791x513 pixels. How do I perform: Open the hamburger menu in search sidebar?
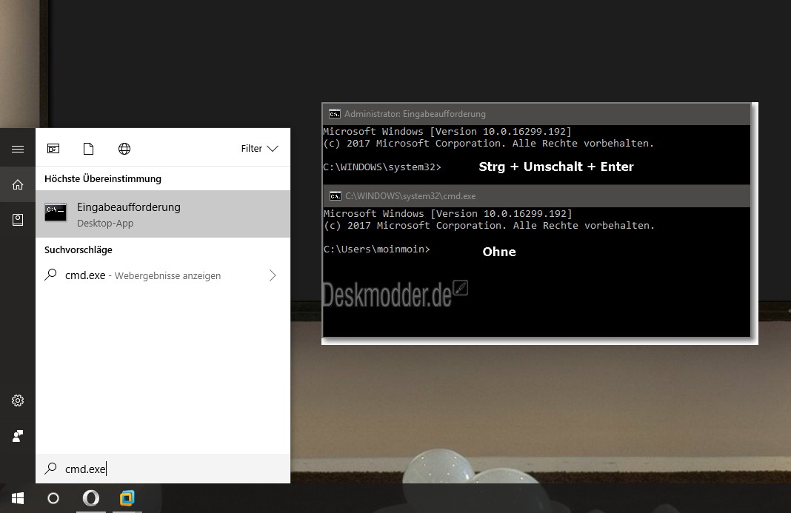tap(18, 149)
